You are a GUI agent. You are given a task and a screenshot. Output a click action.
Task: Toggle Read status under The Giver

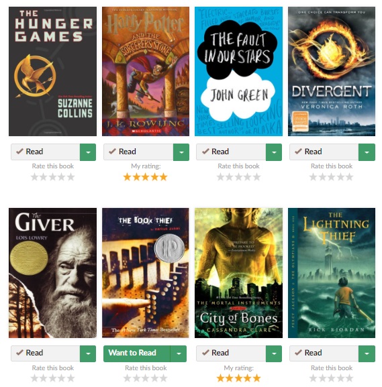pyautogui.click(x=46, y=353)
